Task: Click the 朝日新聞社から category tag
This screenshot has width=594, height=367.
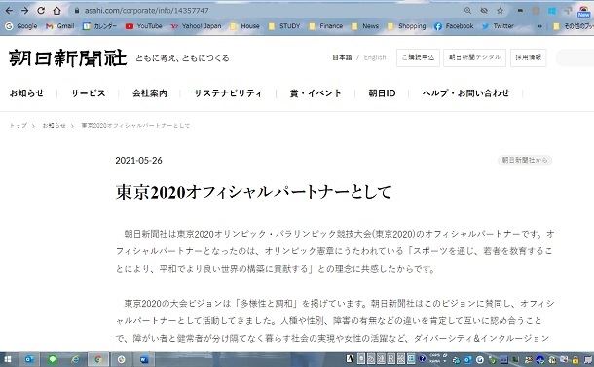Action: point(525,160)
